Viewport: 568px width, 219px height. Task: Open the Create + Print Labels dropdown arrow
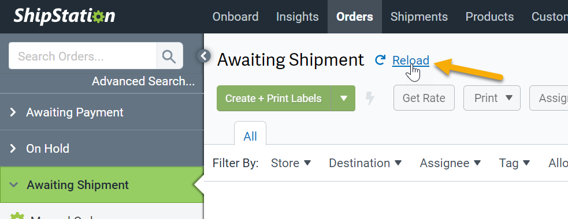(343, 99)
